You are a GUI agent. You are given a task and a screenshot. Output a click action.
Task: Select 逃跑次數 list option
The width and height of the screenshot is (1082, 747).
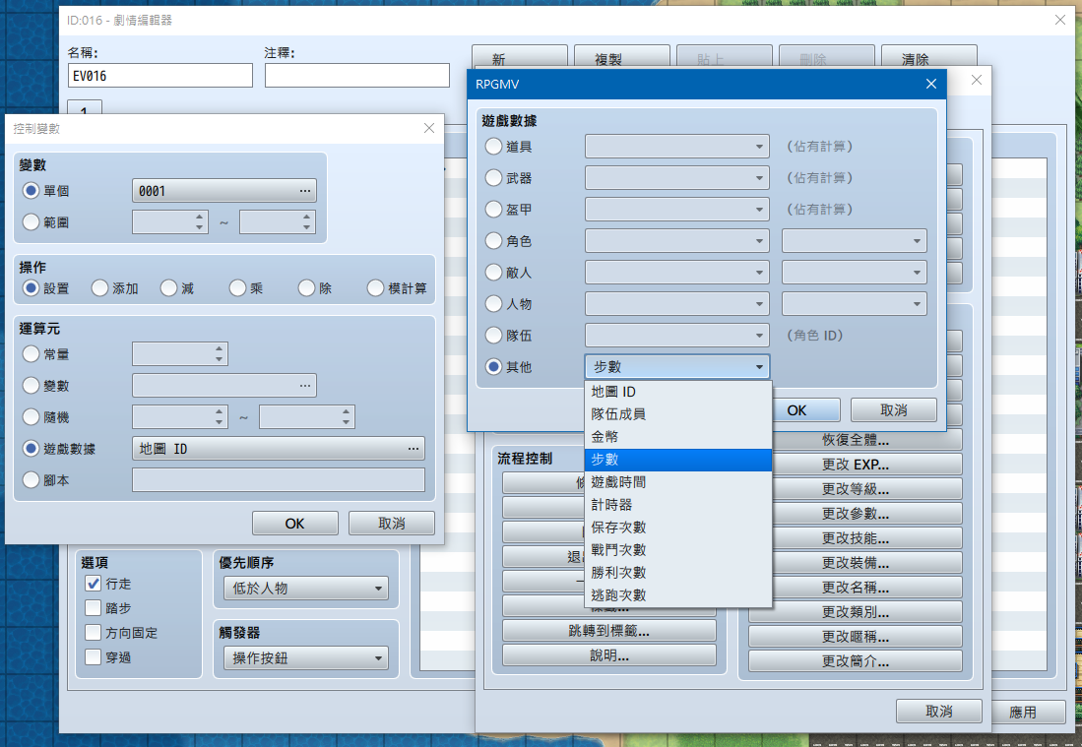[677, 594]
